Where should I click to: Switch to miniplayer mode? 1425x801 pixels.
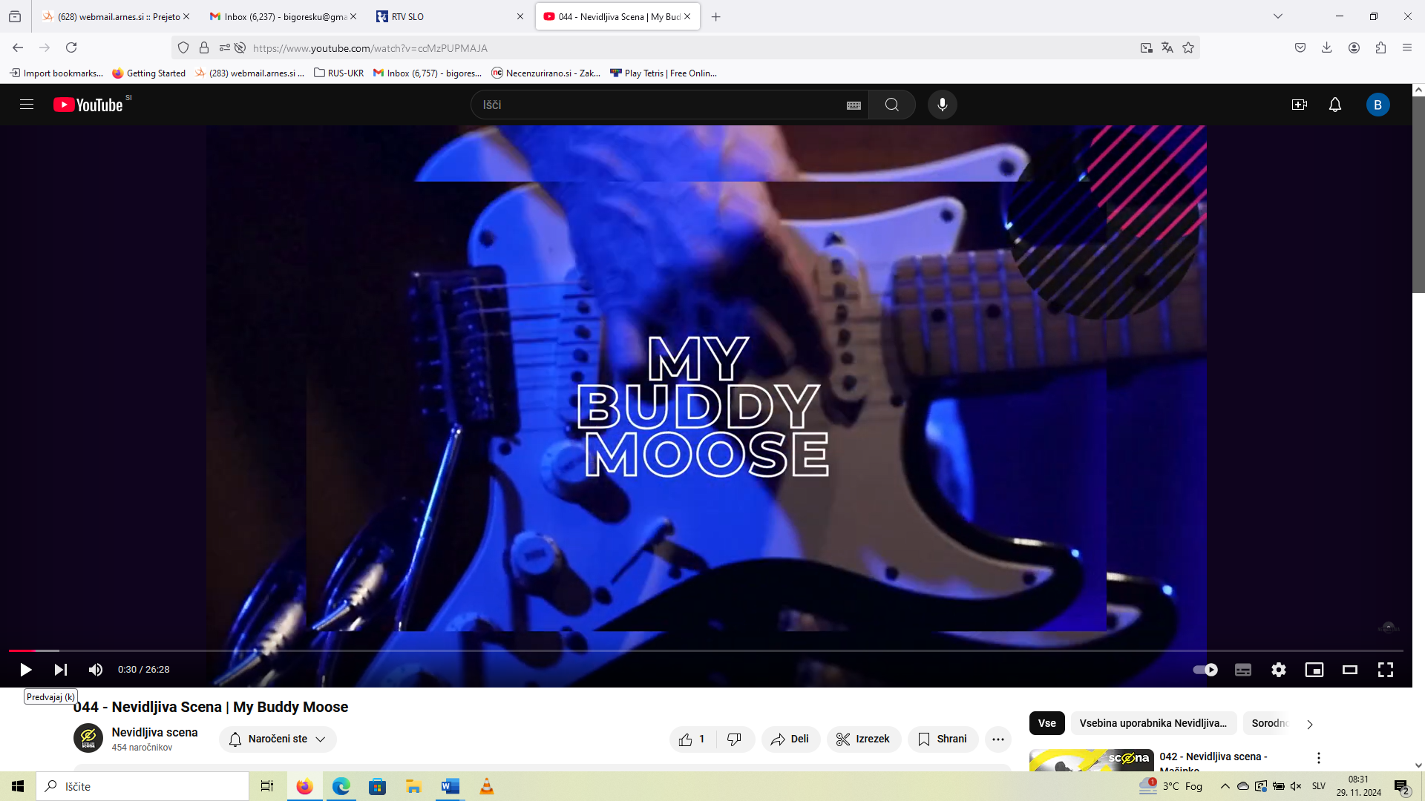[1314, 670]
